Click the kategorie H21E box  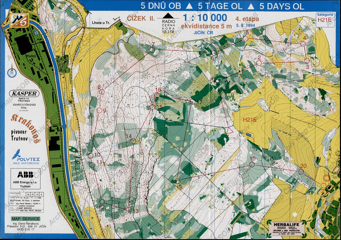[x=325, y=18]
